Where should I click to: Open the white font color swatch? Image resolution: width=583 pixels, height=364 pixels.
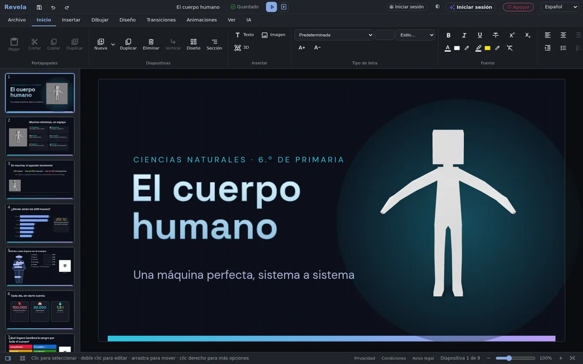click(x=457, y=48)
